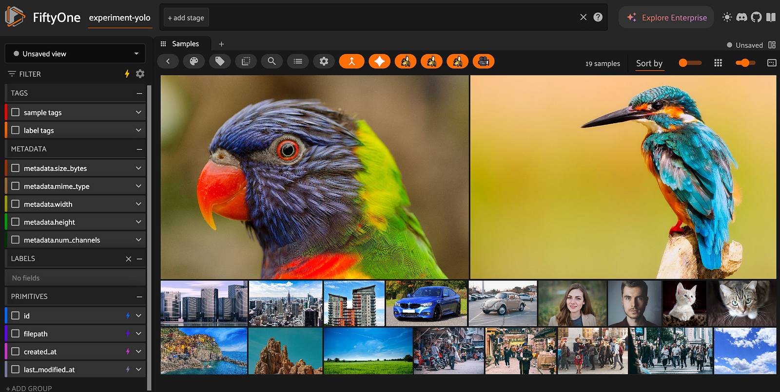Open the color scheme palette icon
Image resolution: width=780 pixels, height=392 pixels.
(x=194, y=61)
